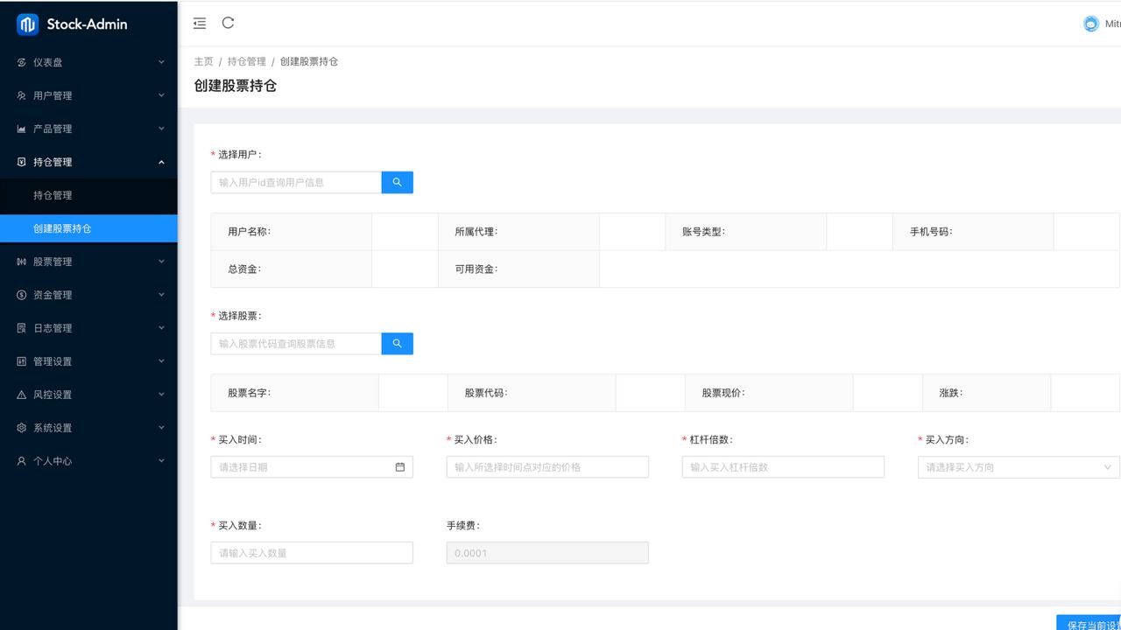Click the 主页 breadcrumb link

203,61
